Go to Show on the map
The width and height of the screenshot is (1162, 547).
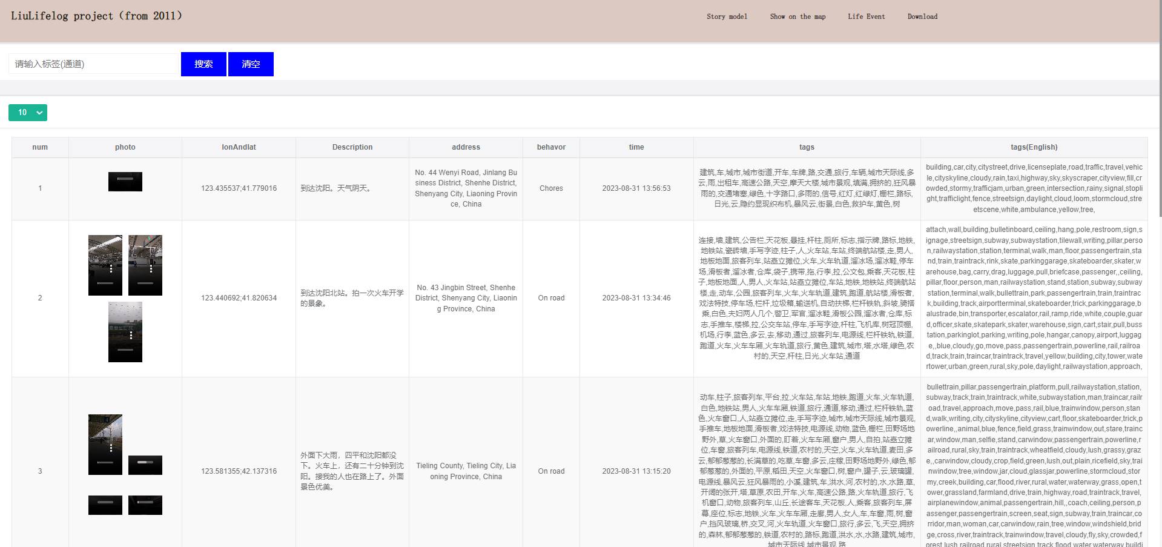click(x=797, y=16)
